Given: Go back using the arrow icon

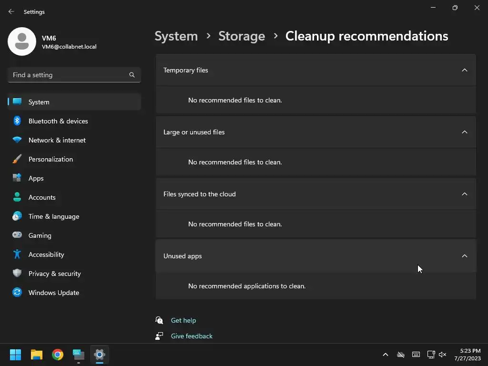Looking at the screenshot, I should (11, 11).
